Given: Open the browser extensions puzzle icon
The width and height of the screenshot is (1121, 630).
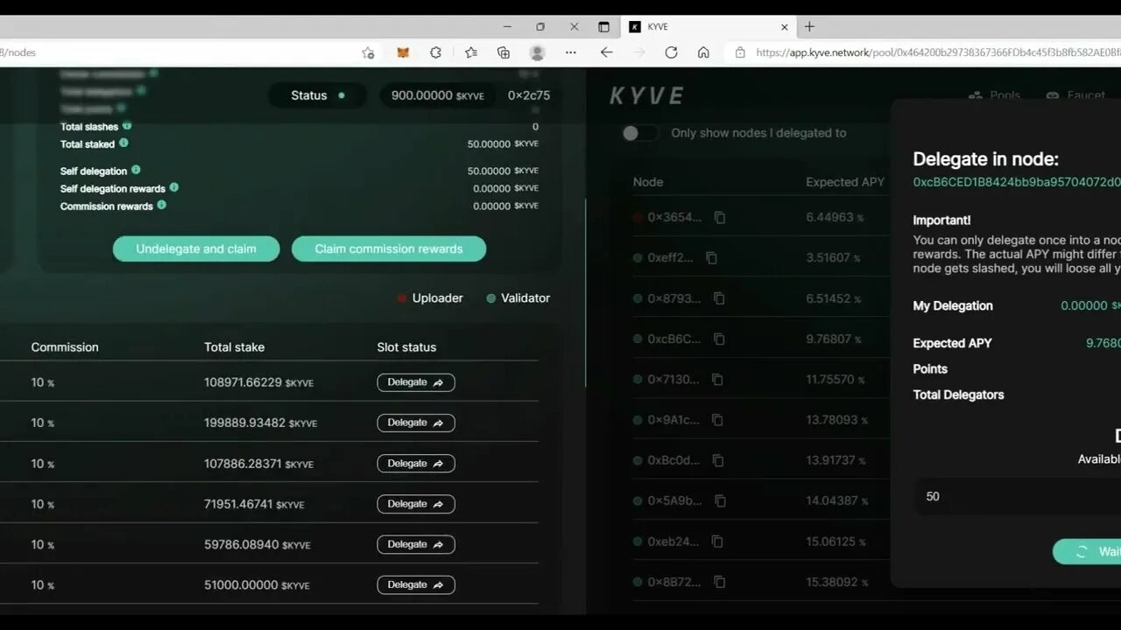Looking at the screenshot, I should tap(435, 52).
